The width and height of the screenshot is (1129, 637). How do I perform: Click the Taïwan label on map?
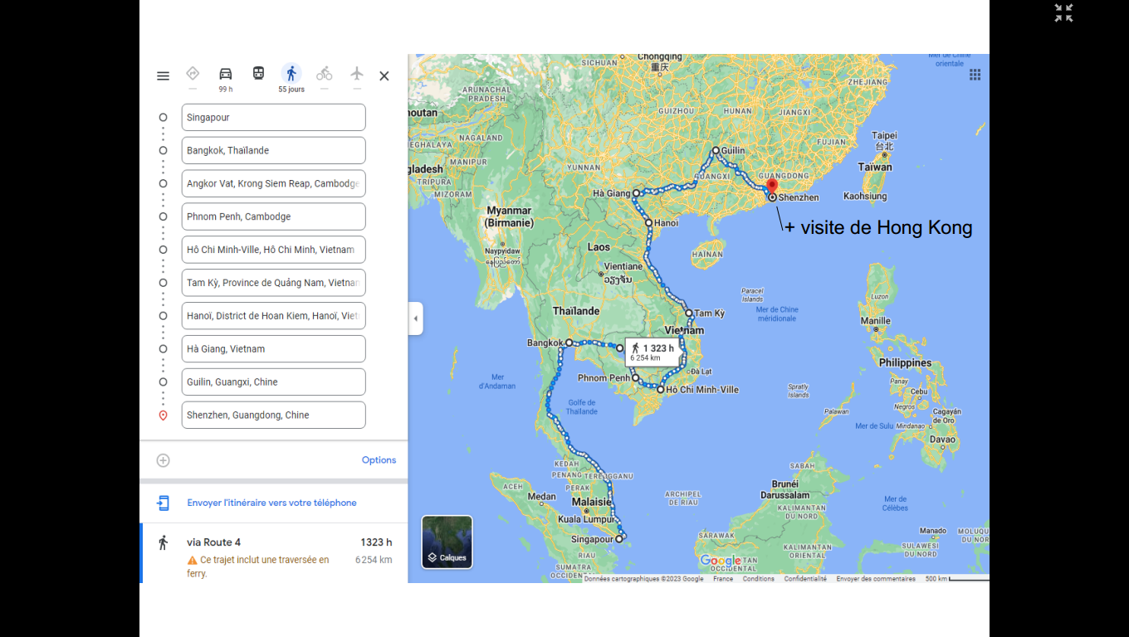click(875, 167)
